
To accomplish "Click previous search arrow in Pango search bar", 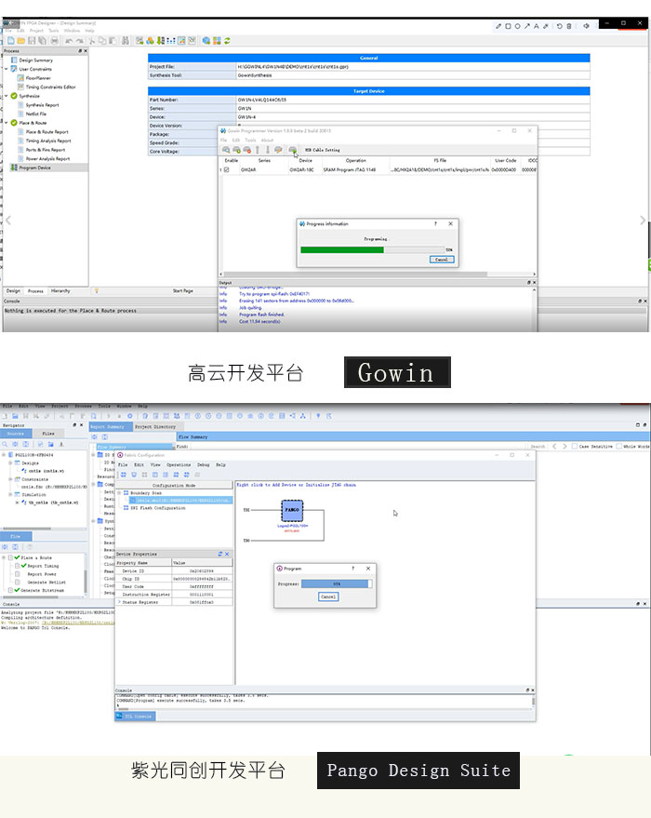I will tap(554, 447).
